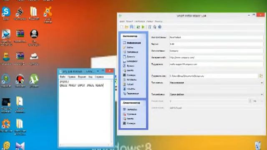
Task: Open Помощь menu in Smart Install Maker
Action: pos(159,21)
